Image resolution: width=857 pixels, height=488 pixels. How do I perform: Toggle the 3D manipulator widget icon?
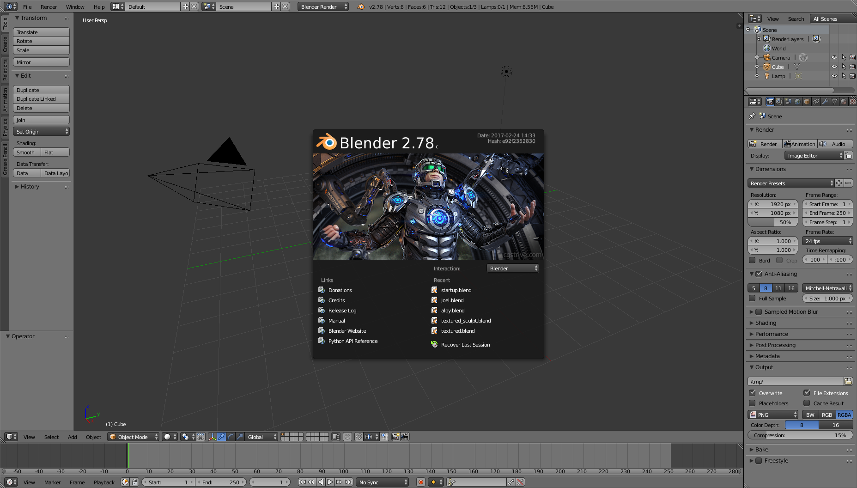point(212,437)
